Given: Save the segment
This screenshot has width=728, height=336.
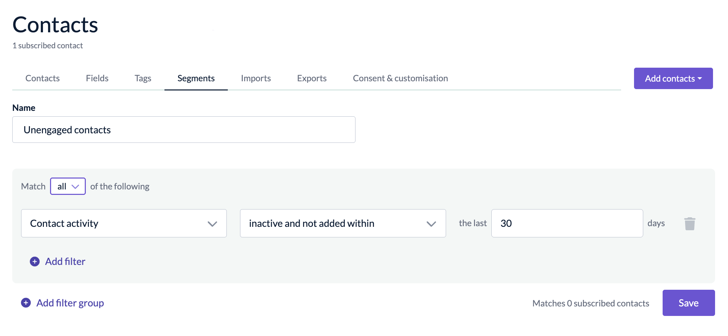Looking at the screenshot, I should point(689,303).
